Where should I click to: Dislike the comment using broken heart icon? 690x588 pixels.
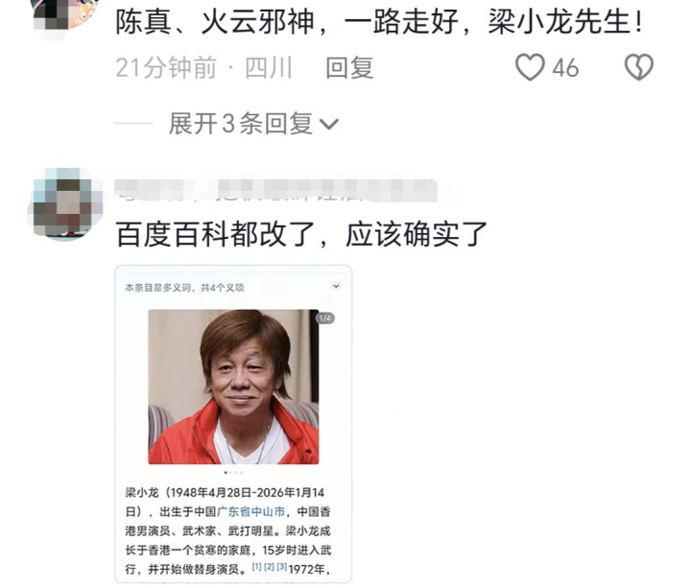click(x=639, y=67)
